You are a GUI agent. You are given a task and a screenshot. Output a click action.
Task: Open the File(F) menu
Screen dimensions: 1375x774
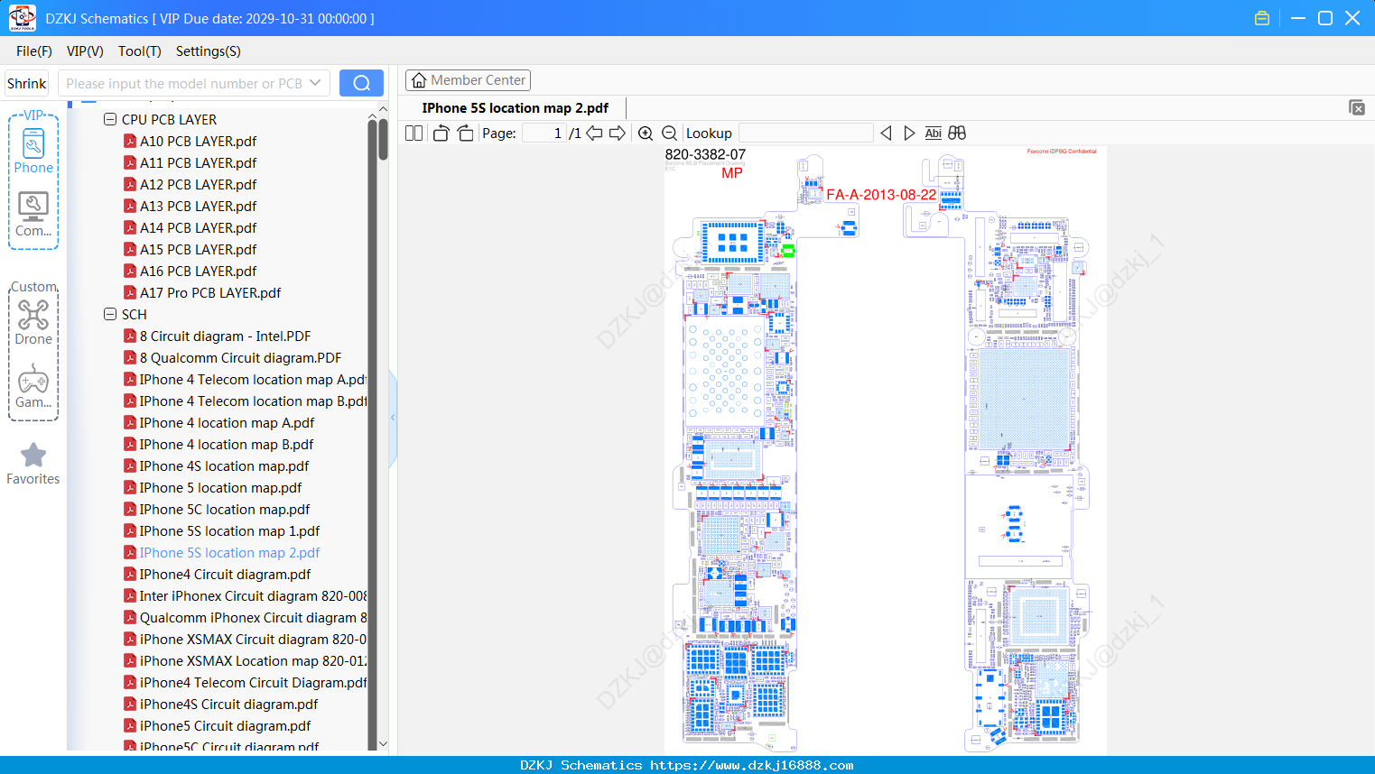pos(34,51)
